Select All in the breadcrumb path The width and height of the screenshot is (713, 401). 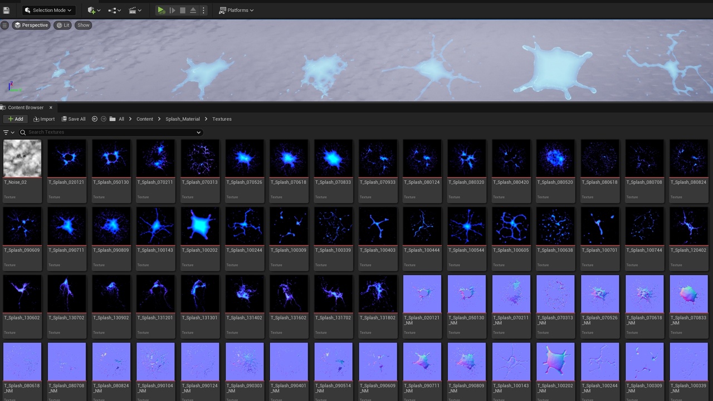(121, 119)
